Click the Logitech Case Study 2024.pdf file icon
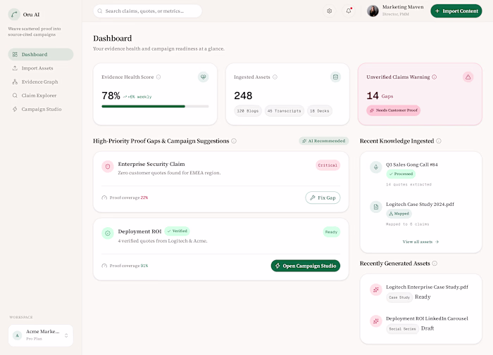Screen dimensions: 493x355 tap(375, 207)
